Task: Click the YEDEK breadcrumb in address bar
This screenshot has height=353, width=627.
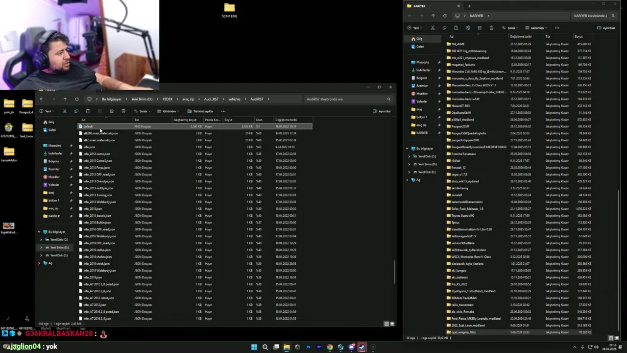Action: [168, 99]
